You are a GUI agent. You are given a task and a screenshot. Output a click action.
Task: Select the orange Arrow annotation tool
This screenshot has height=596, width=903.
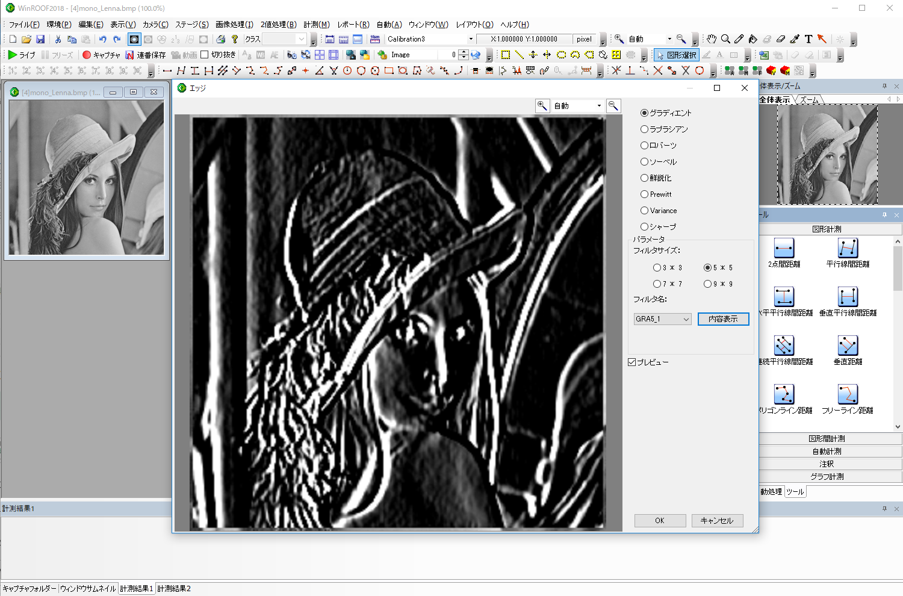[x=822, y=39]
